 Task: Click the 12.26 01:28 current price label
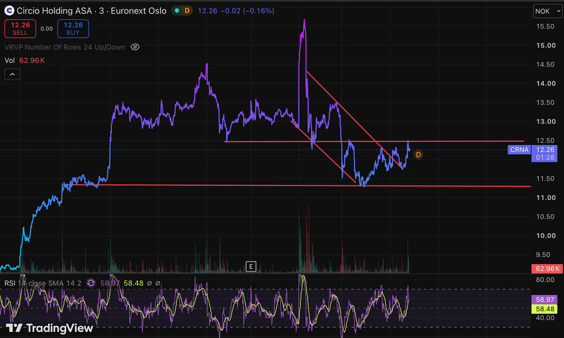point(544,154)
